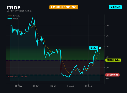Click the cyan Price legend line swatch

coord(10,18)
